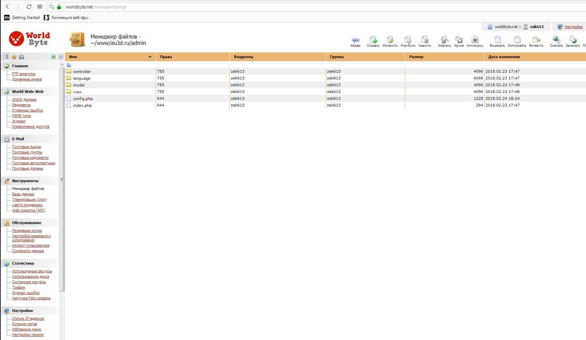
Task: Click the Скачать (Download) toolbar icon
Action: [556, 40]
